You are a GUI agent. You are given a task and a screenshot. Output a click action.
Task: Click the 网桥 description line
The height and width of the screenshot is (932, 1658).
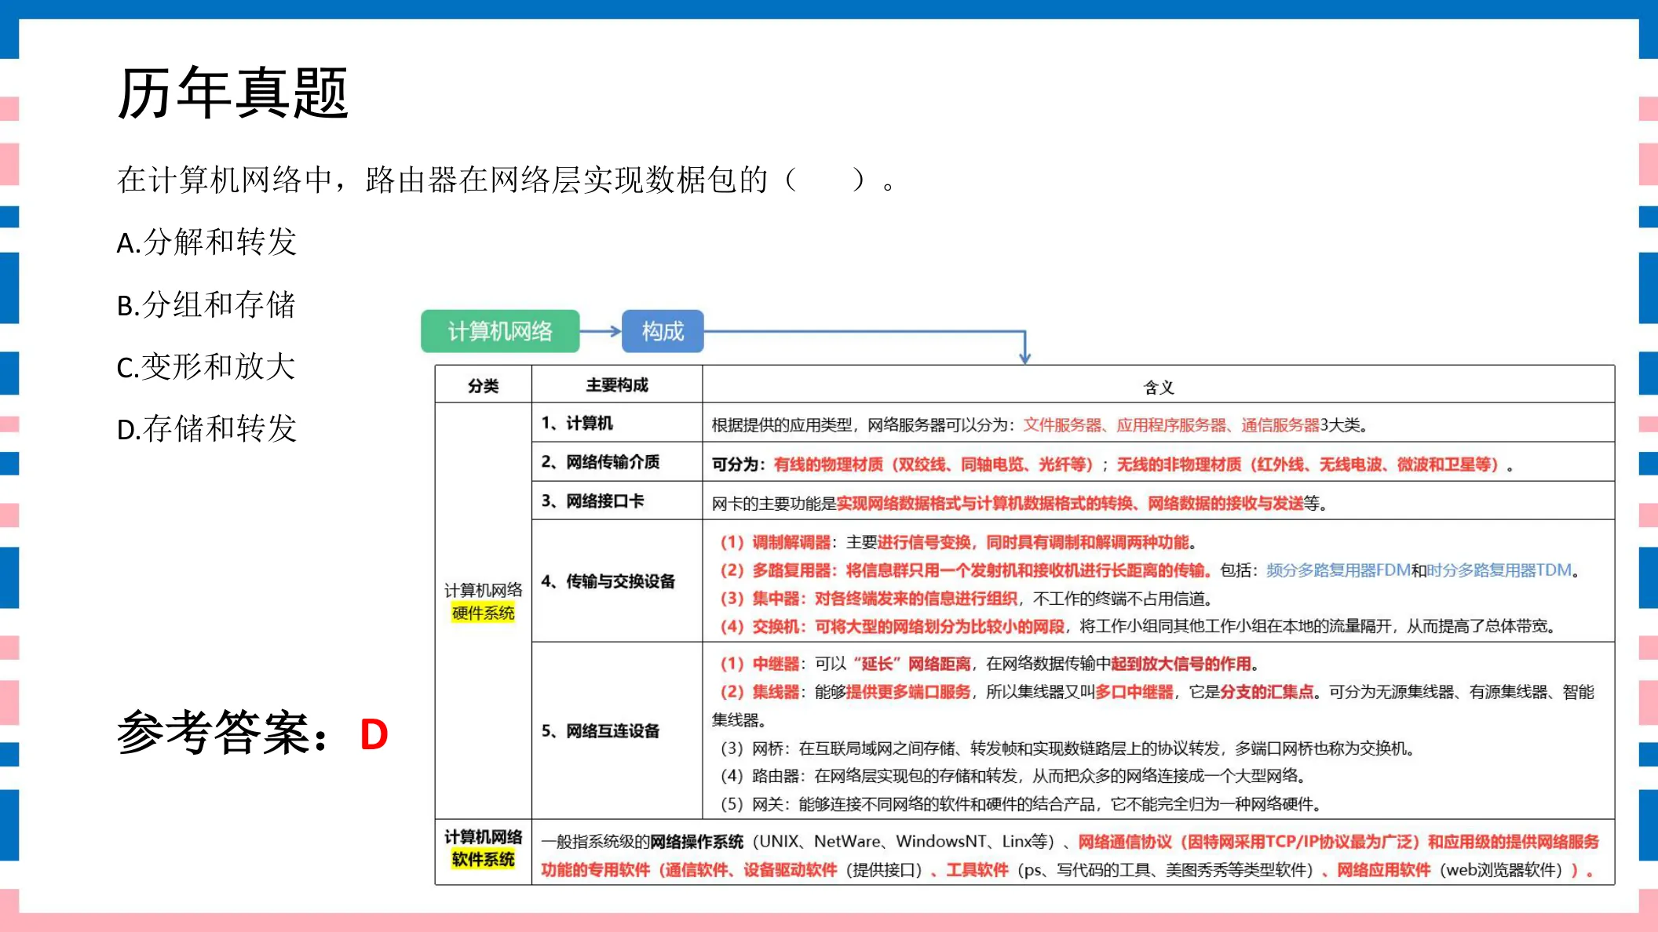pyautogui.click(x=1068, y=748)
